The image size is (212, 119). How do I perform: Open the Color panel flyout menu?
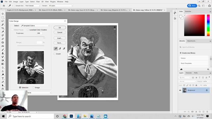click(x=210, y=12)
